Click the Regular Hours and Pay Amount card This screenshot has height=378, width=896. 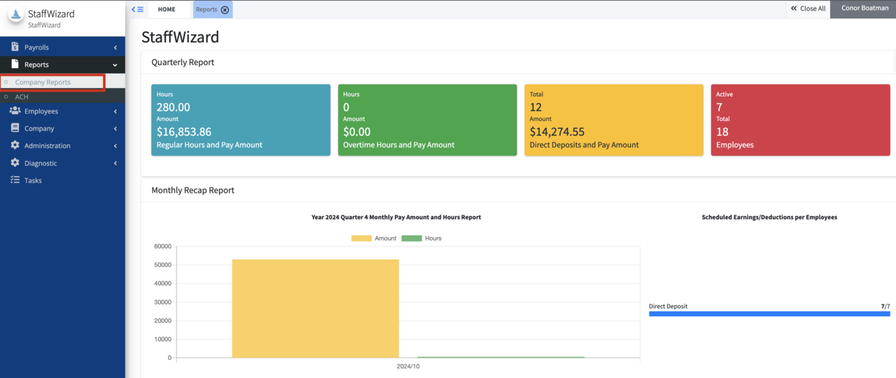(241, 120)
